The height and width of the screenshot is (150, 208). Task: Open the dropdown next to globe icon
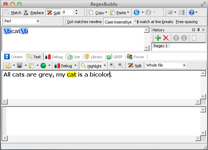click(49, 65)
